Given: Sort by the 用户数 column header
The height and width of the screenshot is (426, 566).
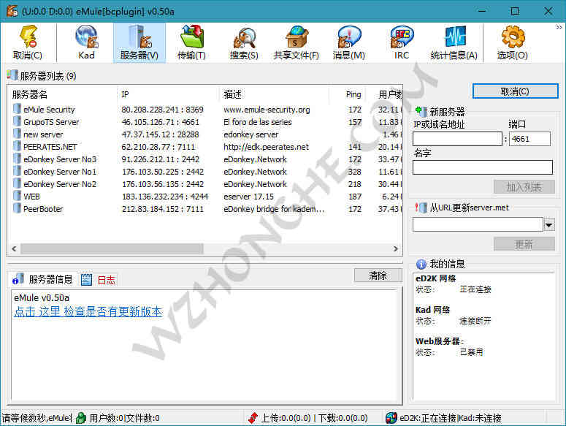Looking at the screenshot, I should [384, 94].
